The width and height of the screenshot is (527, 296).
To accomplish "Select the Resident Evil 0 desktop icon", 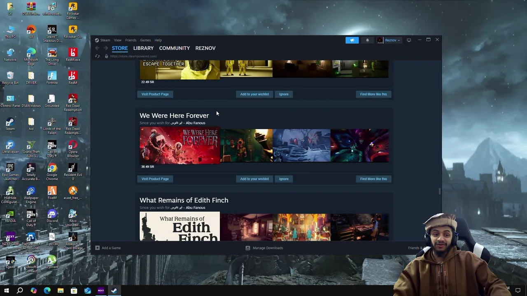I will coord(73,172).
